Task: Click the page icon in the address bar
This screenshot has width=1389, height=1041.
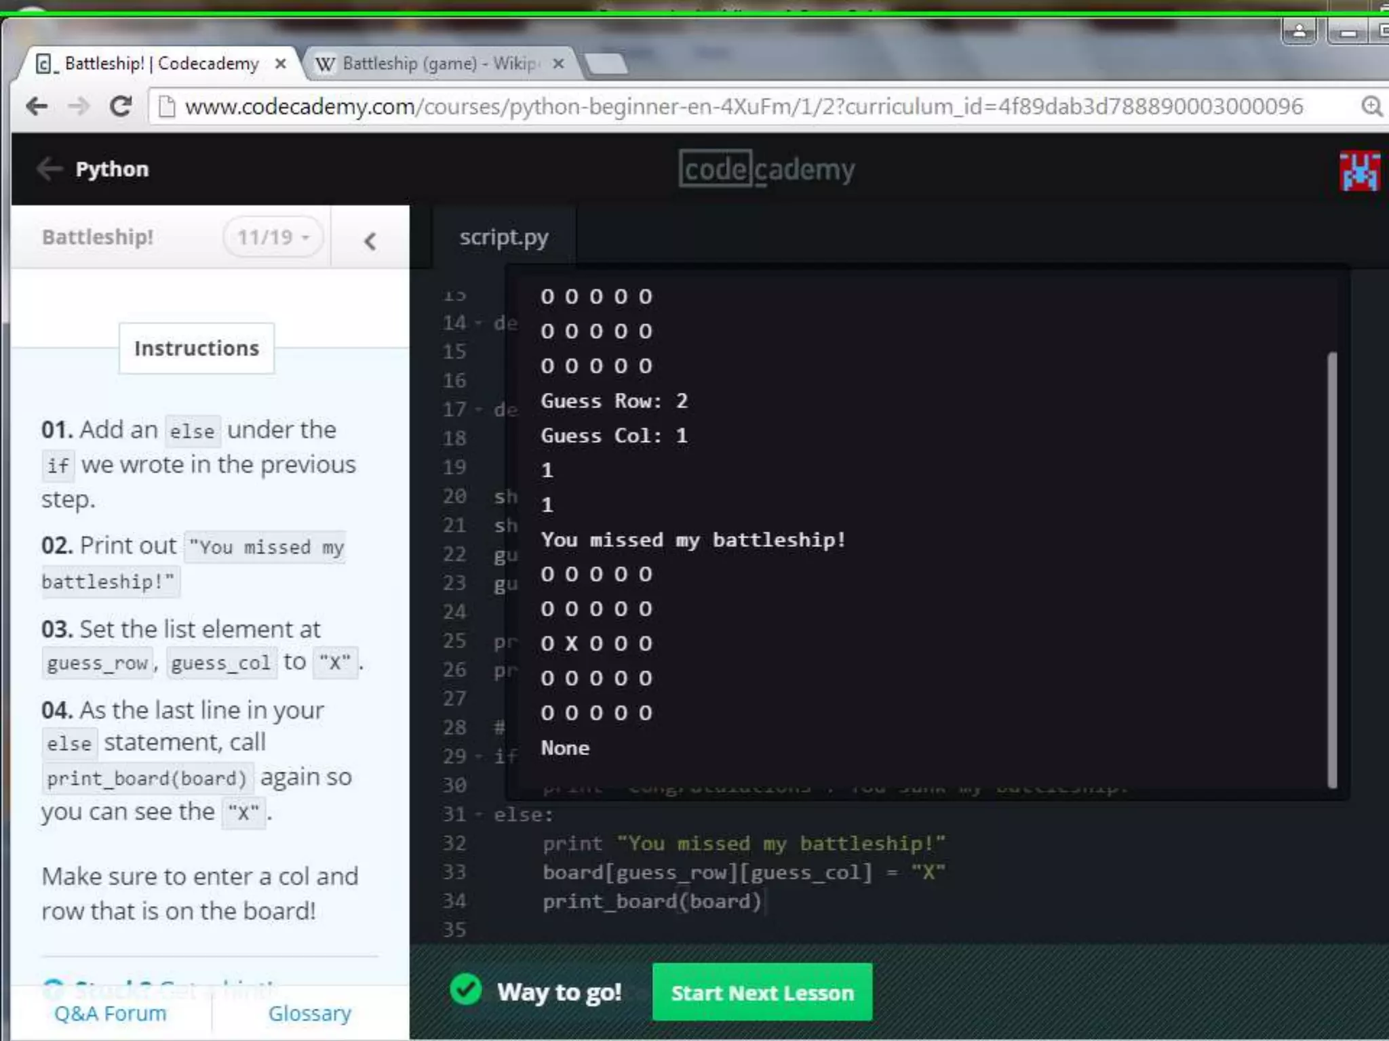Action: click(x=167, y=106)
